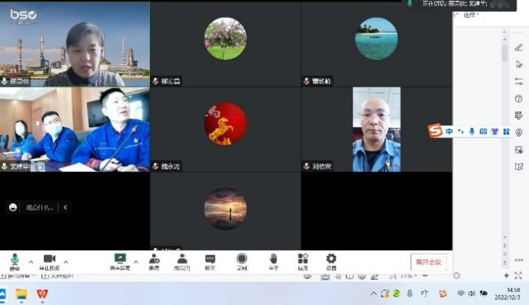This screenshot has height=305, width=529.
Task: Open the dropdown at document top right
Action: click(x=471, y=15)
